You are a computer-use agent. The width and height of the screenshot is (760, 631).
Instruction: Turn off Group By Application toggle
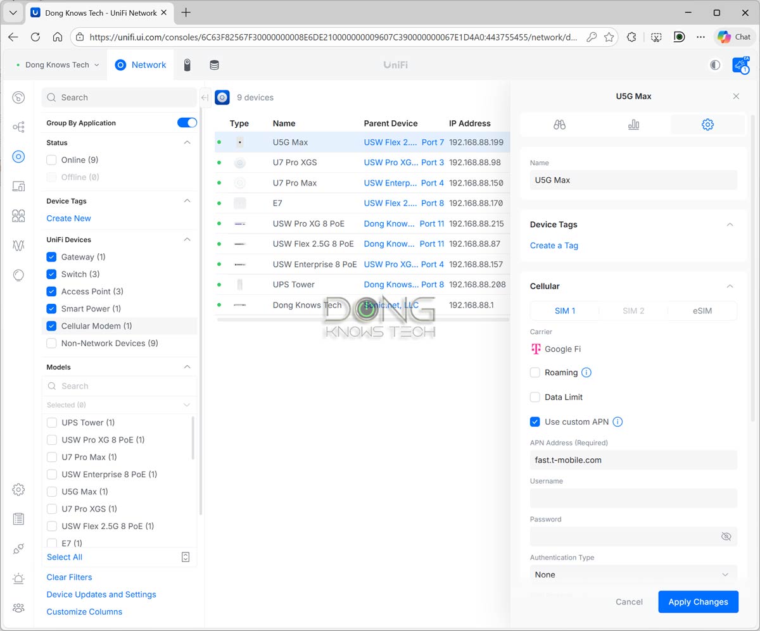(x=187, y=123)
